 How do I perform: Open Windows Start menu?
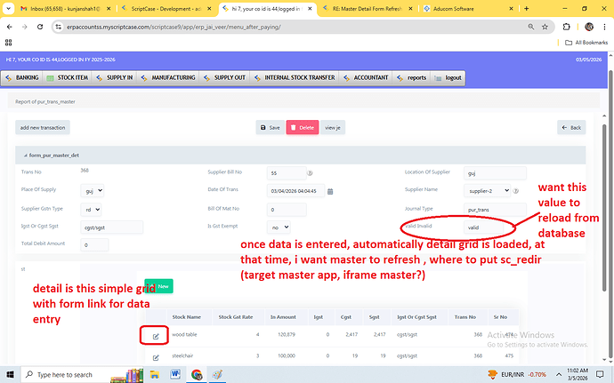tap(11, 374)
